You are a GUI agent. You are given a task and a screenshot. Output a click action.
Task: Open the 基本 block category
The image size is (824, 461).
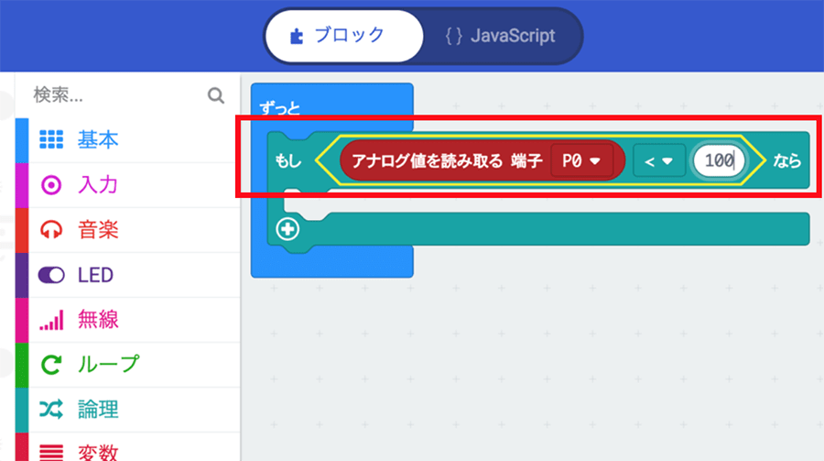pos(98,140)
